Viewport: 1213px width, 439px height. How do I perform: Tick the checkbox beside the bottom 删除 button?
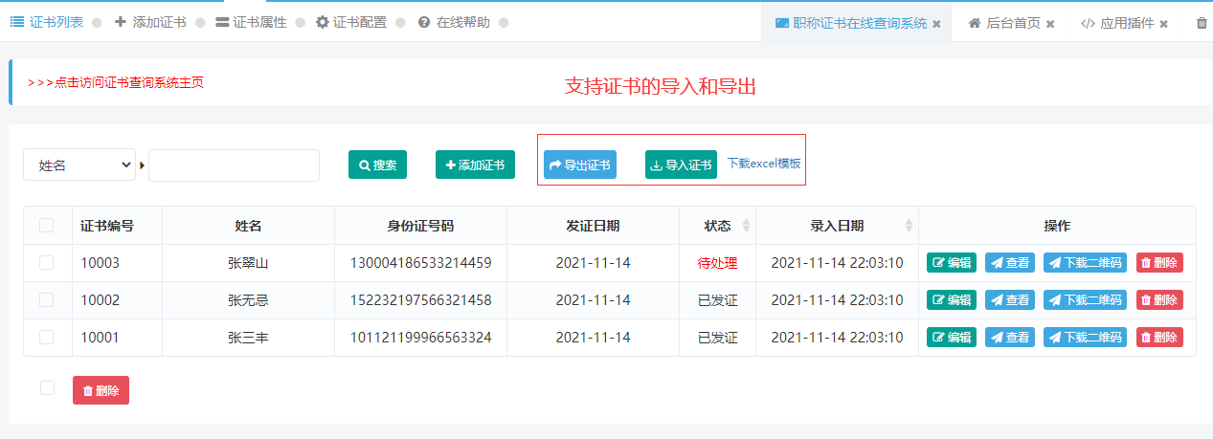pos(47,387)
